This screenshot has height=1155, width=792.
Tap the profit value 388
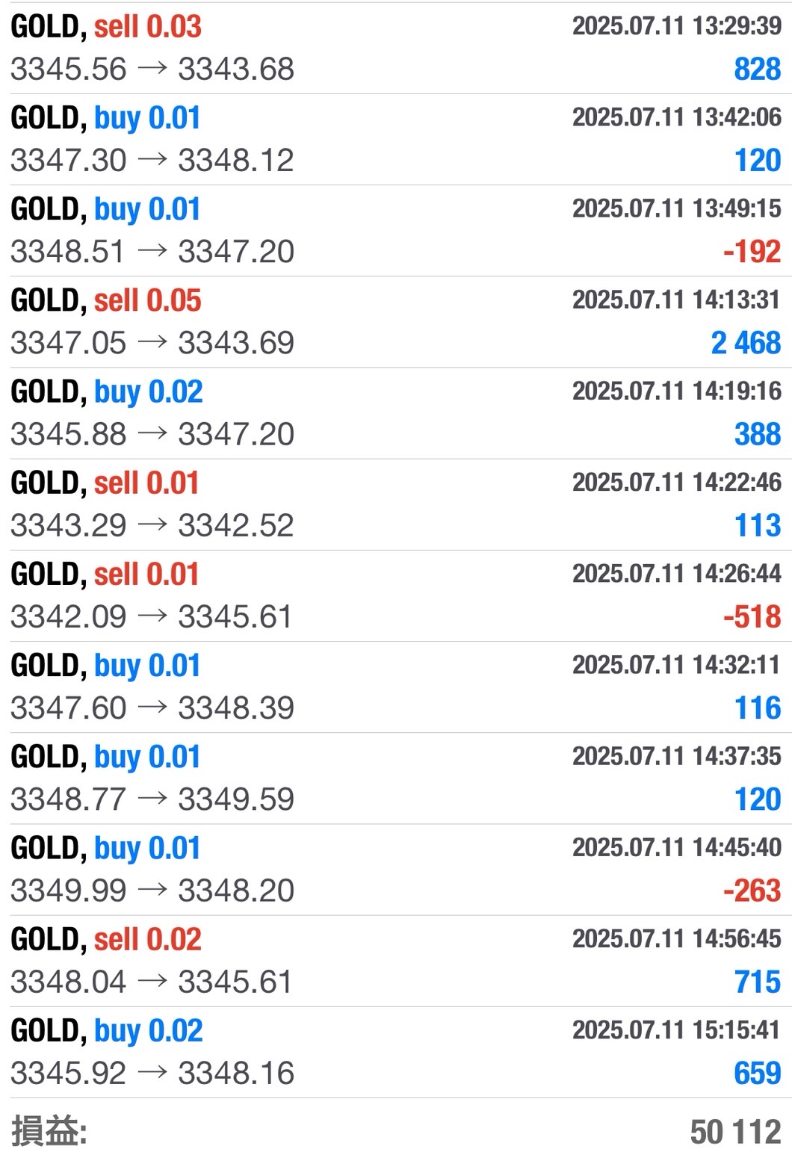[x=758, y=434]
